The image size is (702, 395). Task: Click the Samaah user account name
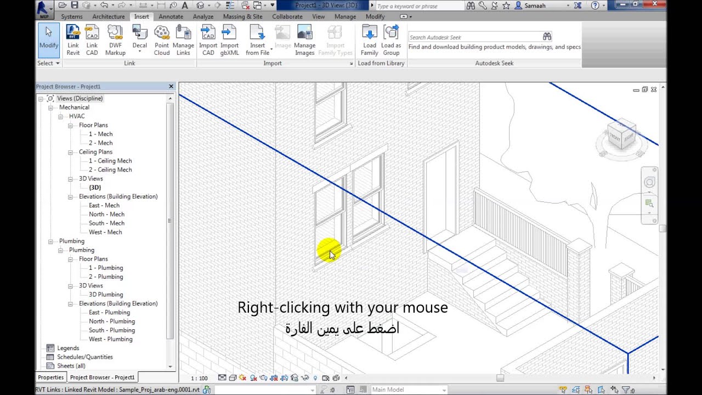tap(535, 5)
